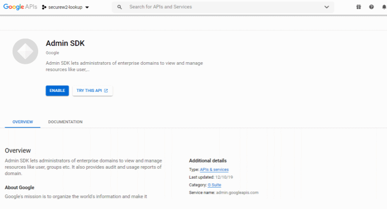
Task: Open the help question mark icon
Action: pos(371,7)
